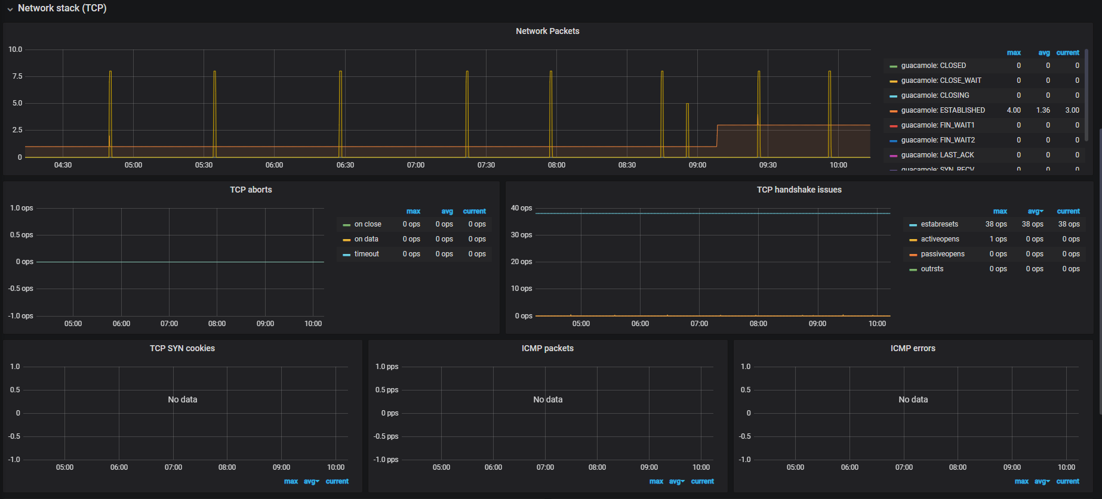Collapse the Network stack (TCP) row
Image resolution: width=1102 pixels, height=499 pixels.
[10, 9]
